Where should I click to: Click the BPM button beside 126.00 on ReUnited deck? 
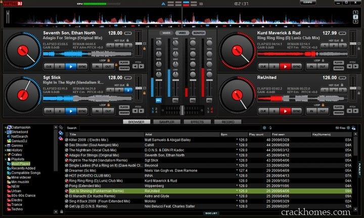coord(342,78)
